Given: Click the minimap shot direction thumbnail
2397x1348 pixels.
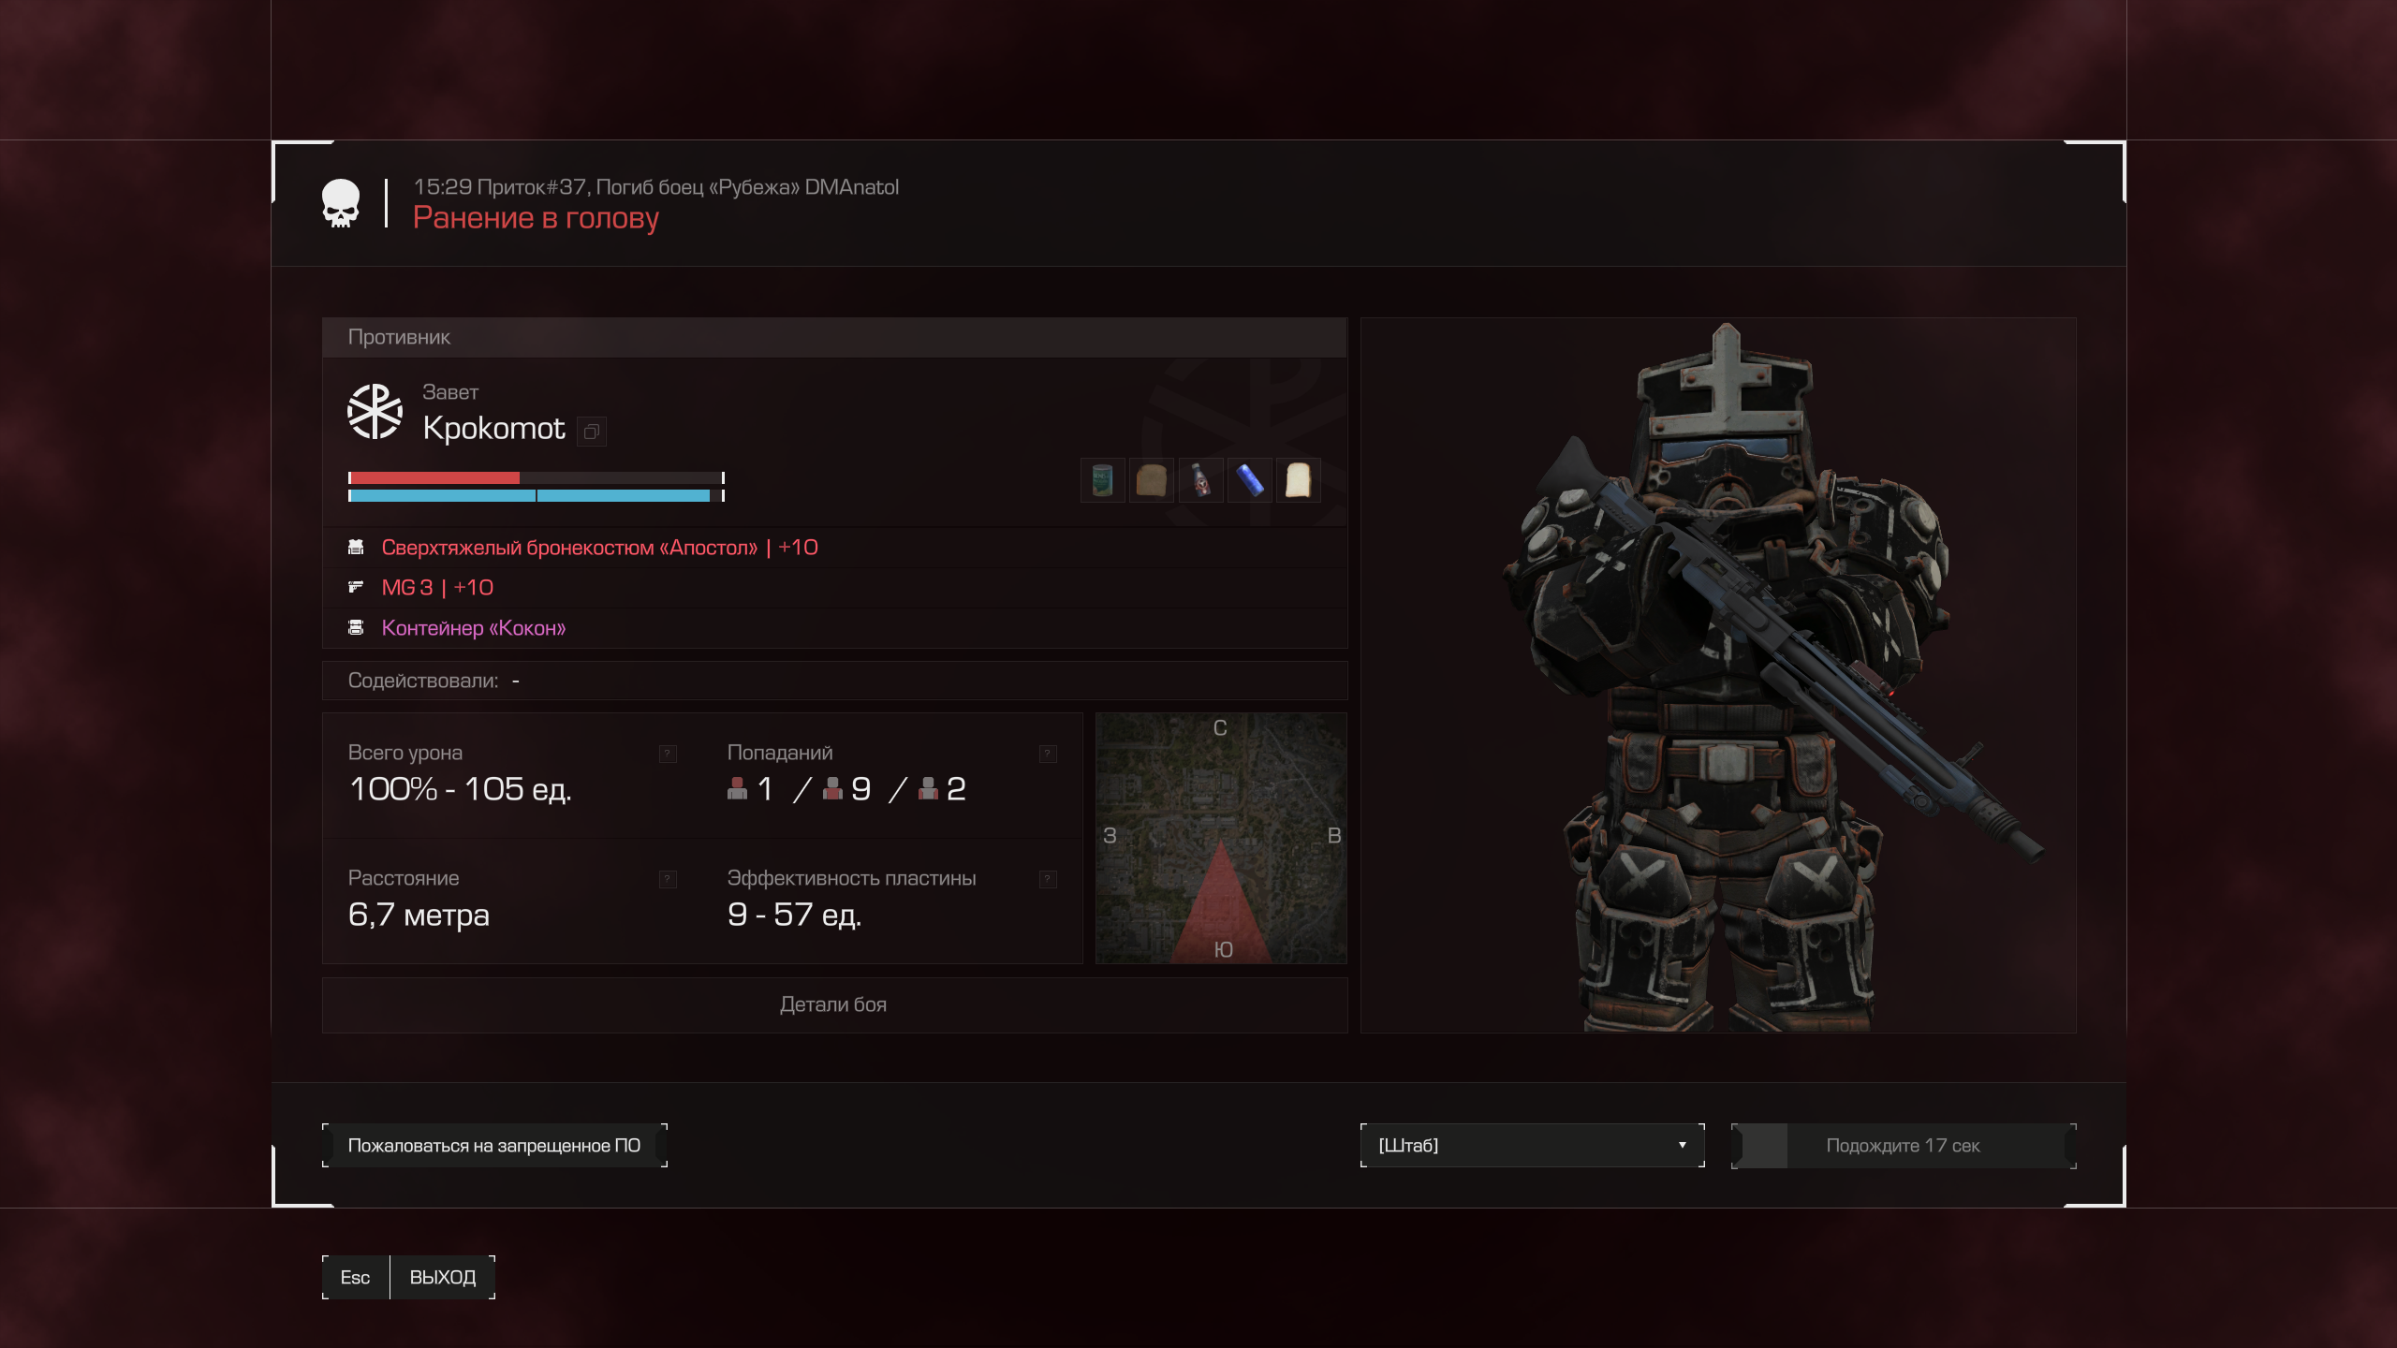Looking at the screenshot, I should [1221, 838].
